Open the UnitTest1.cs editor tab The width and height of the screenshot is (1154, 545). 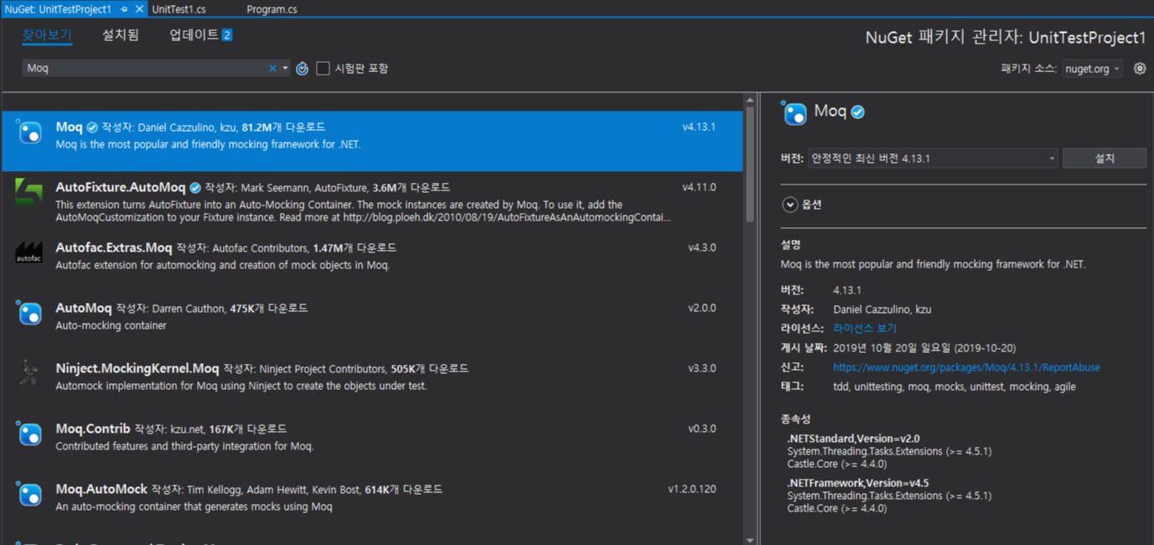coord(179,9)
